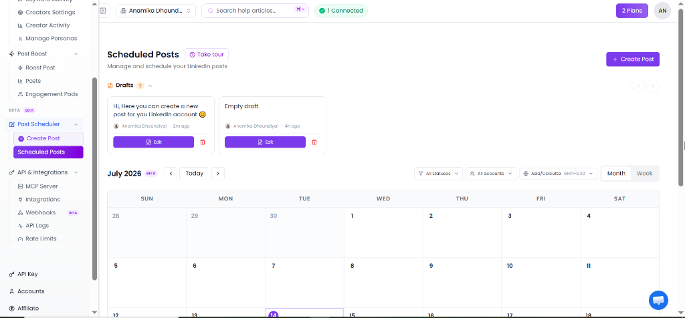Select July 11 calendar cell
The image size is (685, 318).
click(619, 283)
